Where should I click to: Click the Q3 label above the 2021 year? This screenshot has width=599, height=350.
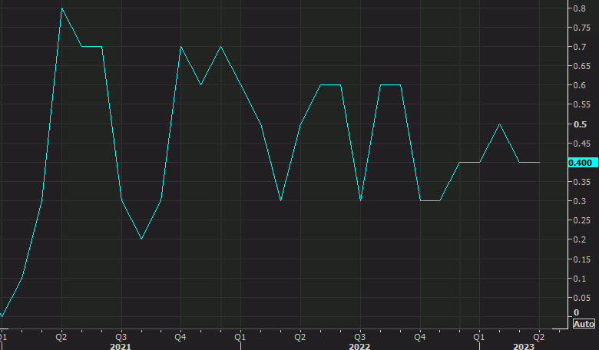(x=121, y=337)
